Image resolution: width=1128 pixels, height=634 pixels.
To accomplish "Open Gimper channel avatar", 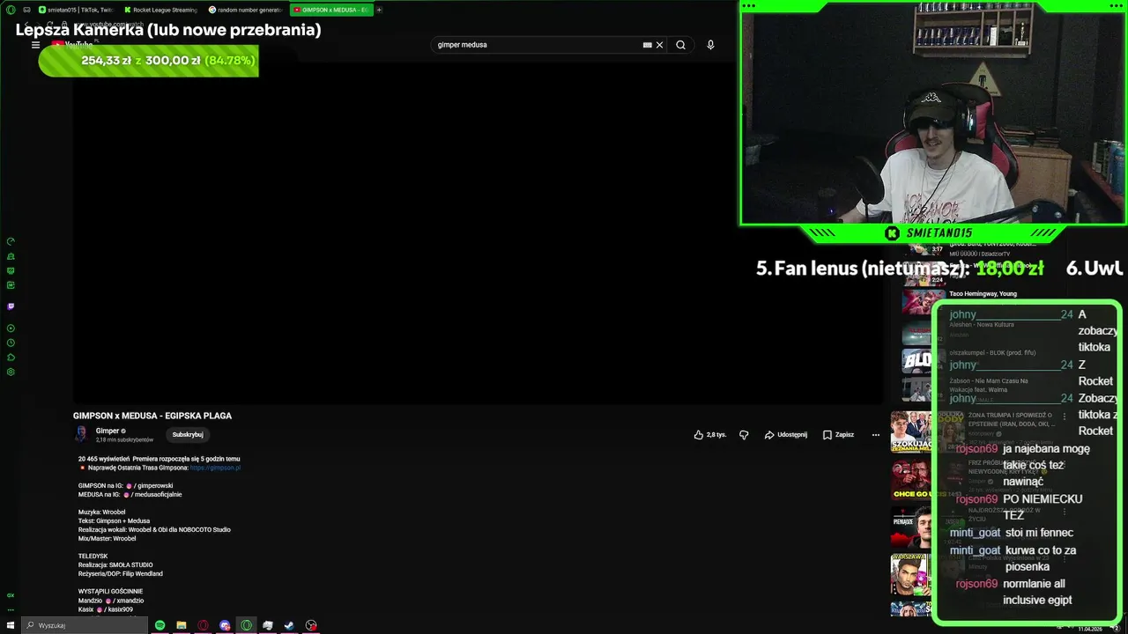I will [x=81, y=434].
